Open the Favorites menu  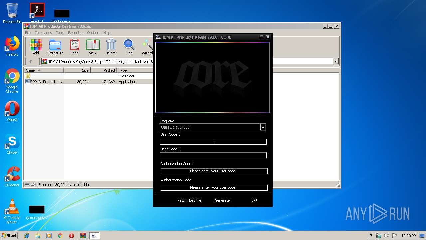pyautogui.click(x=76, y=33)
